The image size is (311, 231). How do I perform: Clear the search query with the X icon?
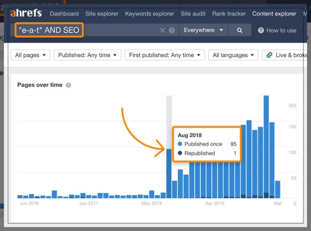point(163,30)
